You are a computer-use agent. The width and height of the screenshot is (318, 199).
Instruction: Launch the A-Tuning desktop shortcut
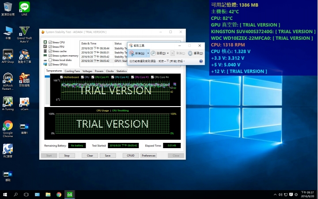coord(8,103)
